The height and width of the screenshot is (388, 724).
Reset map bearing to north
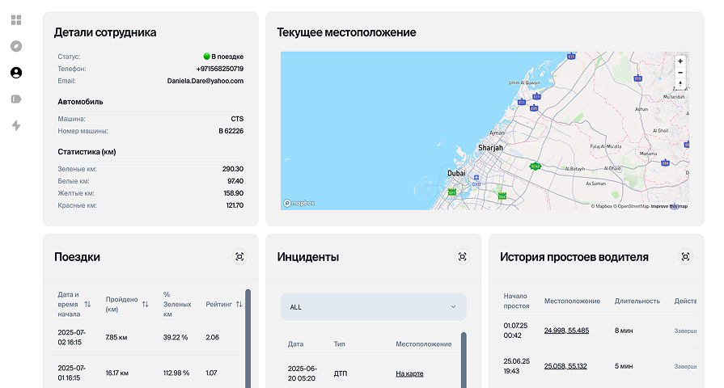[680, 84]
